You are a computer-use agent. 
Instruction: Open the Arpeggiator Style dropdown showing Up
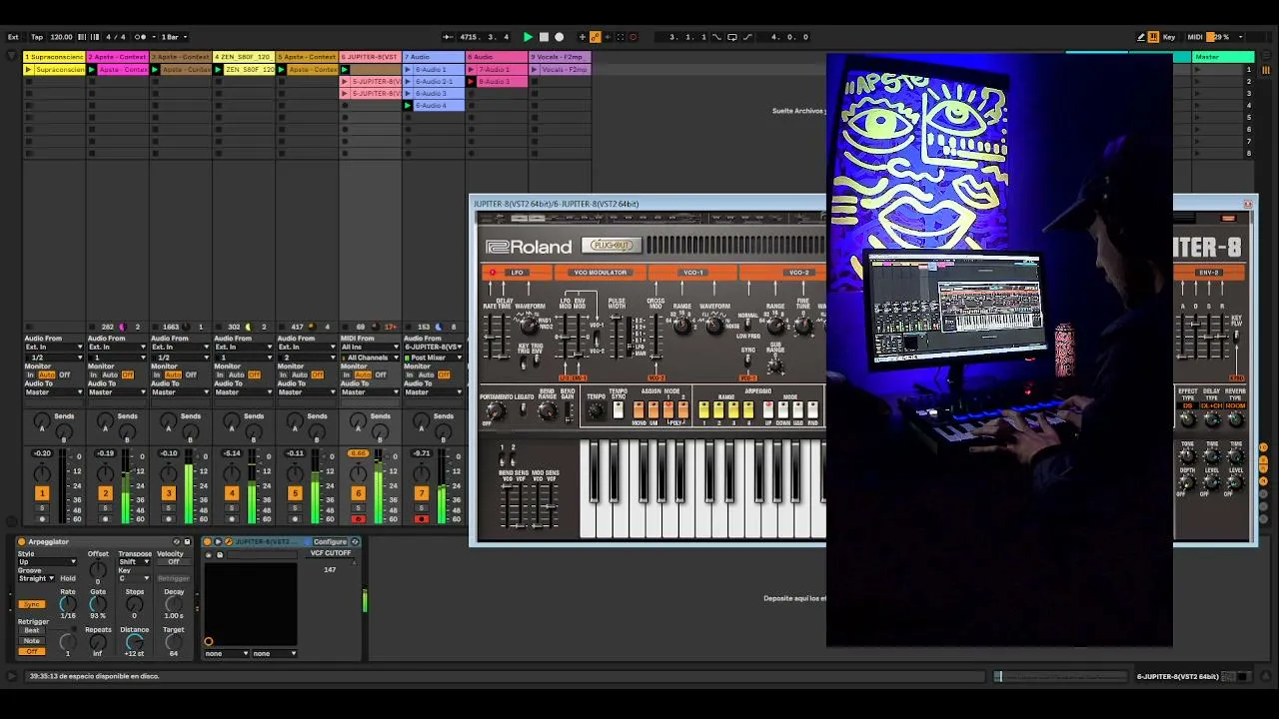46,562
